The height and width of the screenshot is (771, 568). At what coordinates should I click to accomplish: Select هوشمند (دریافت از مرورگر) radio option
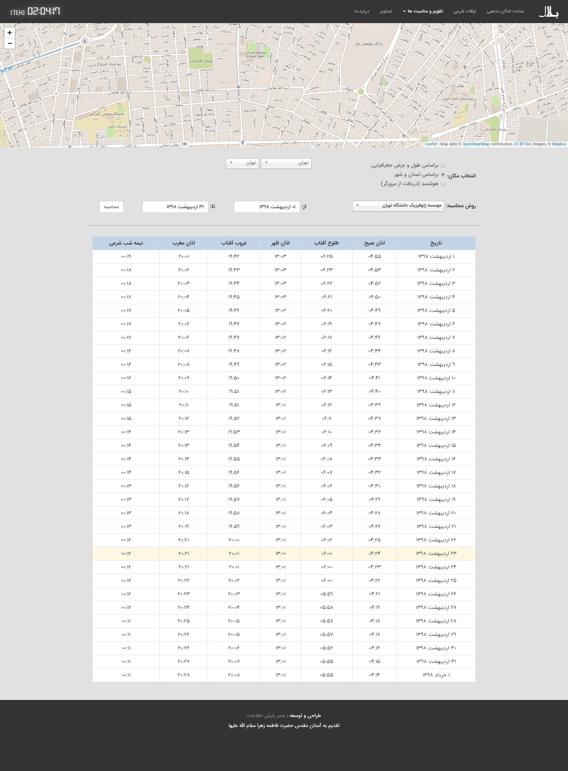click(443, 184)
